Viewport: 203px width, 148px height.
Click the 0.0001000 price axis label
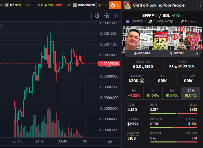pos(108,55)
